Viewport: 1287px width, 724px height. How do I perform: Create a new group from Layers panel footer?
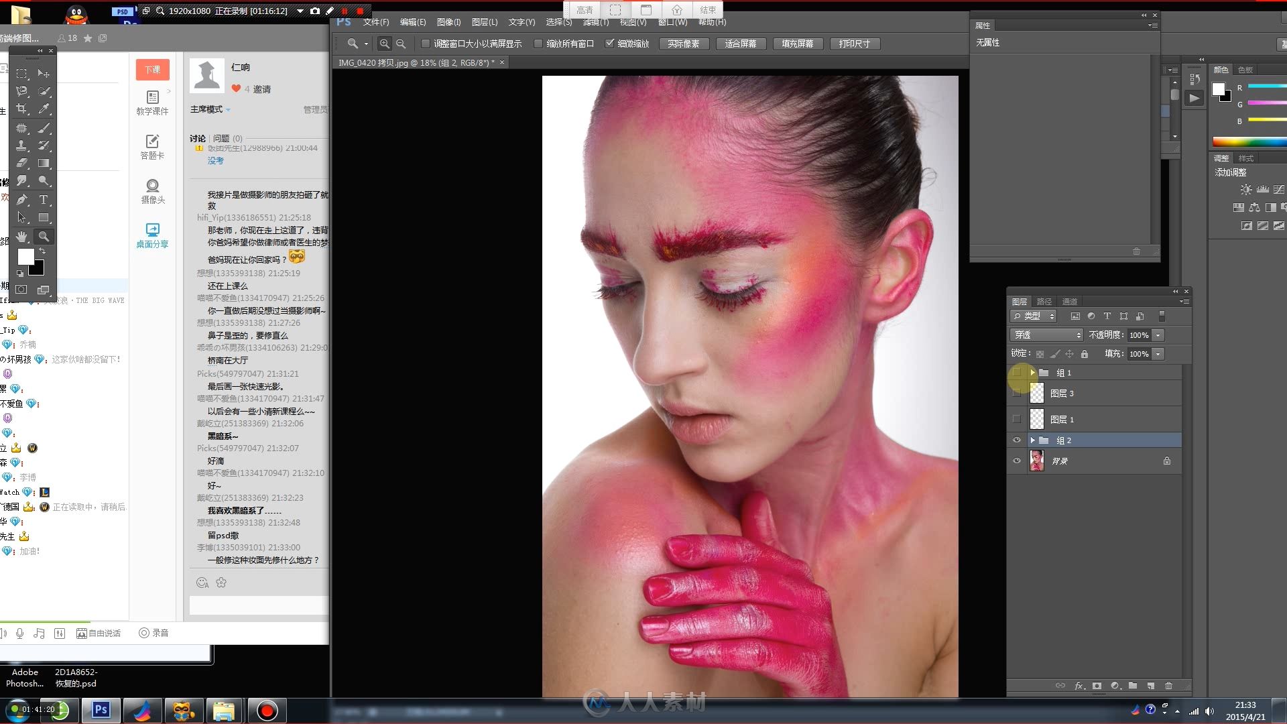1133,686
